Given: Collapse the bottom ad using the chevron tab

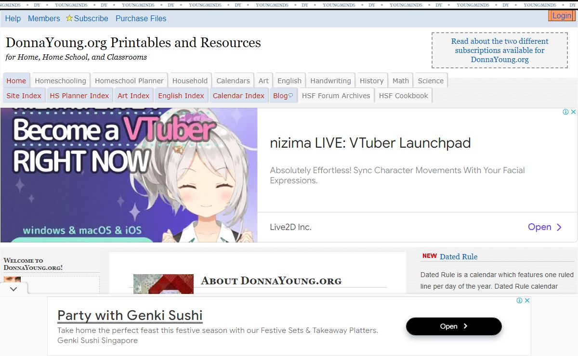Looking at the screenshot, I should pos(13,289).
